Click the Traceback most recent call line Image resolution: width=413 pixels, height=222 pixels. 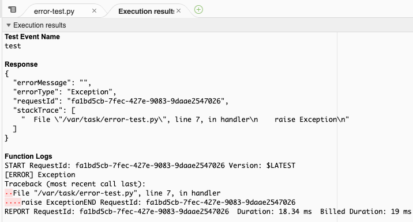tap(75, 184)
